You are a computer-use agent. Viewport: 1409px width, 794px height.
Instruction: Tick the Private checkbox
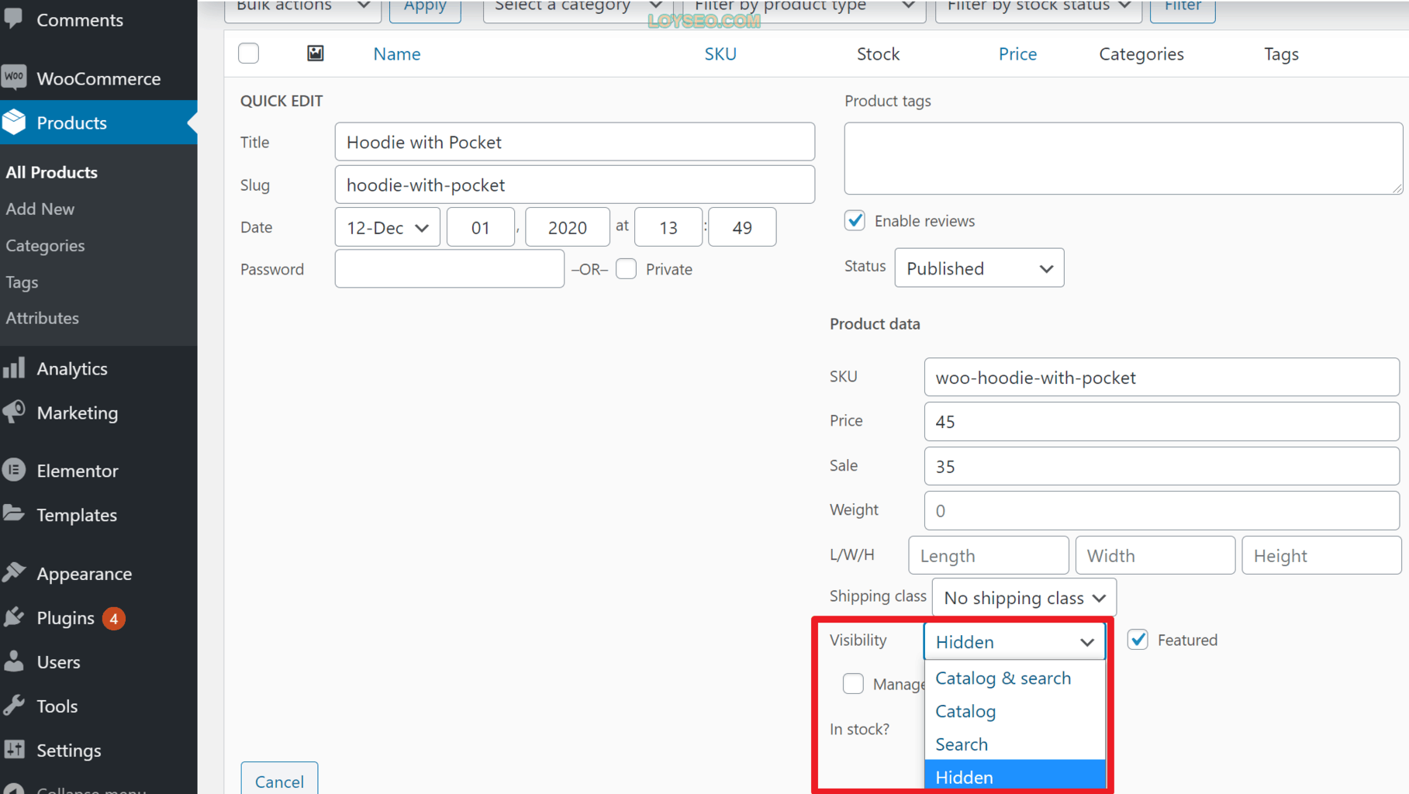coord(626,269)
